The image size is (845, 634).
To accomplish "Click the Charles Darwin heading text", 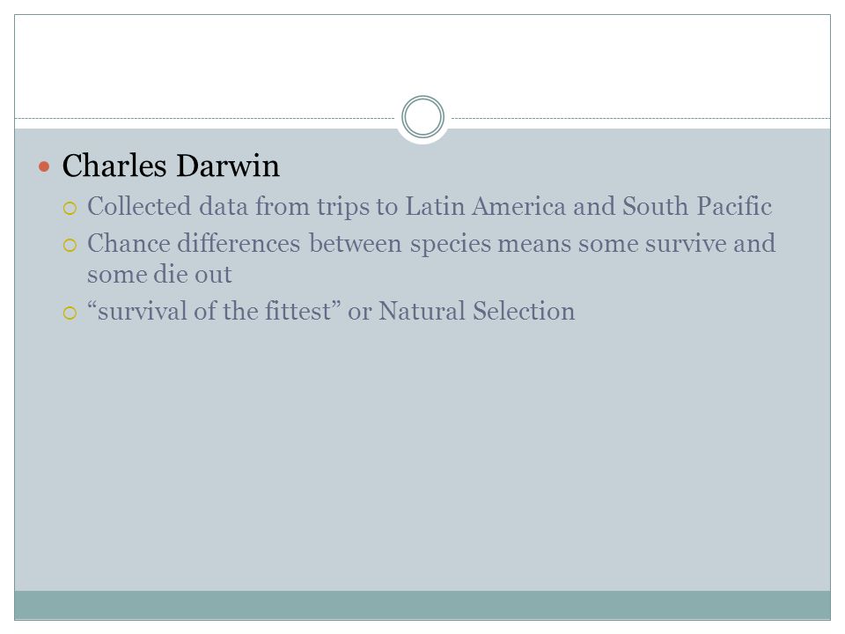I will click(x=171, y=166).
